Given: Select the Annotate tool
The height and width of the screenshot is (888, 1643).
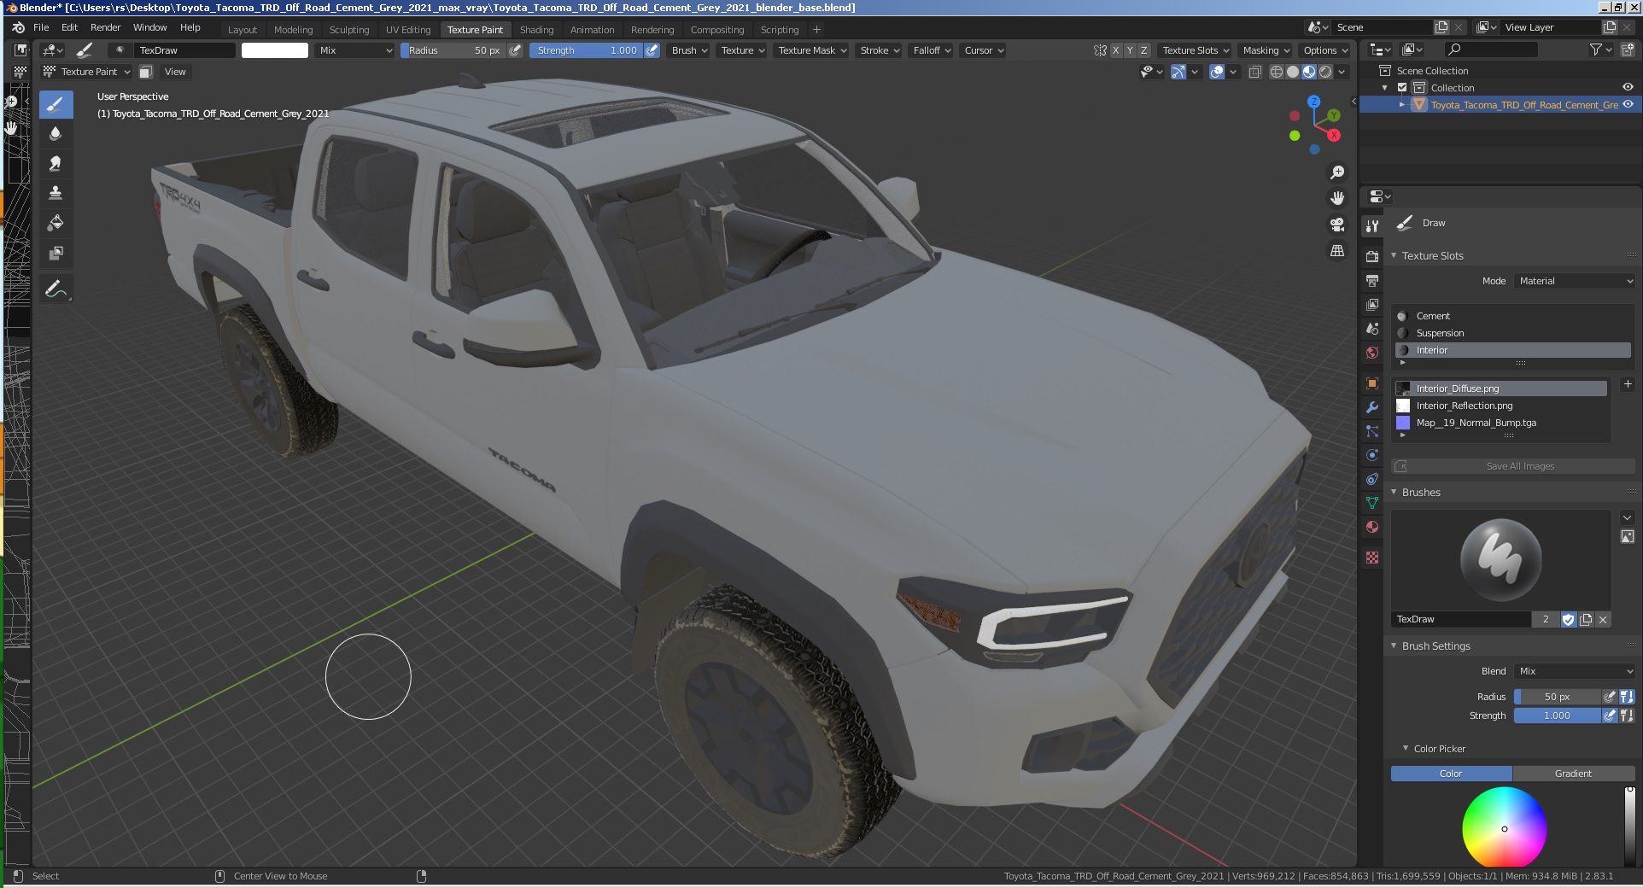Looking at the screenshot, I should point(56,289).
